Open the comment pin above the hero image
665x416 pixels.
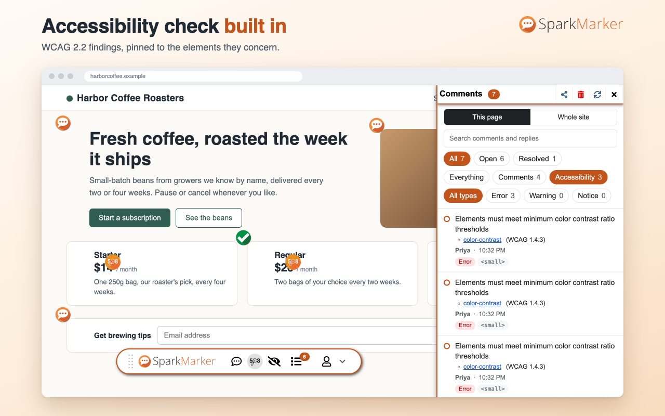coord(377,125)
